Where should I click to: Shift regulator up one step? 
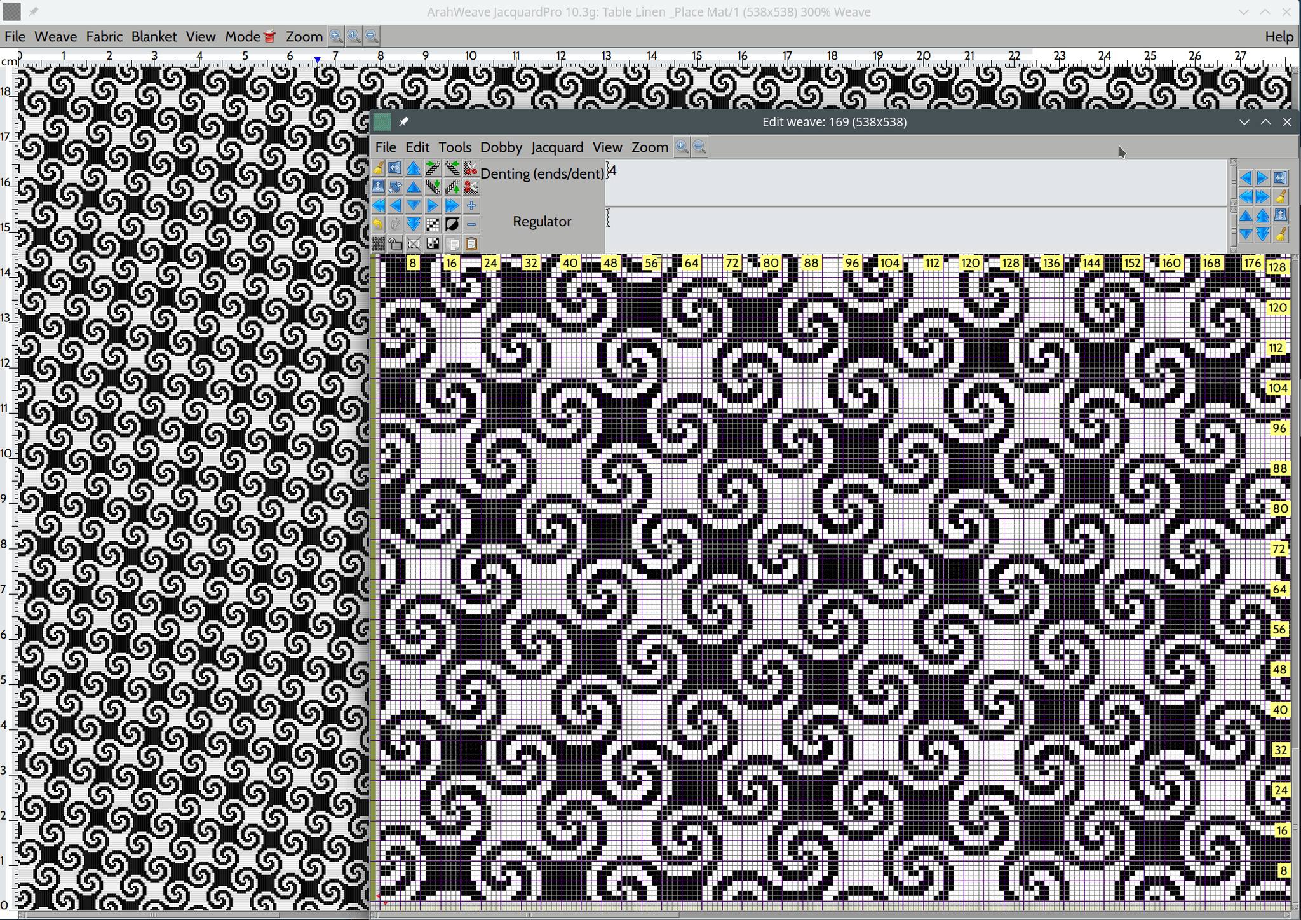point(1246,215)
